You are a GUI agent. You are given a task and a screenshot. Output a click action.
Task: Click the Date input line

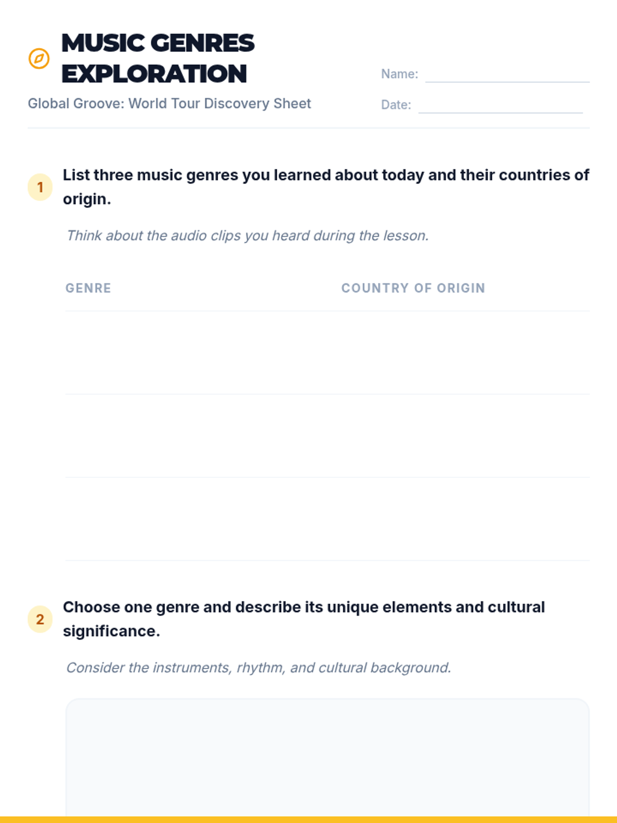500,105
